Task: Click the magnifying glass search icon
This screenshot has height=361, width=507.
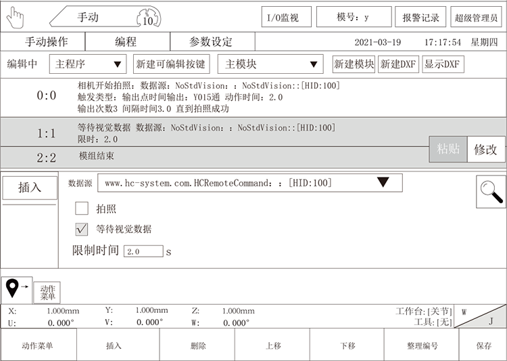Action: click(491, 191)
